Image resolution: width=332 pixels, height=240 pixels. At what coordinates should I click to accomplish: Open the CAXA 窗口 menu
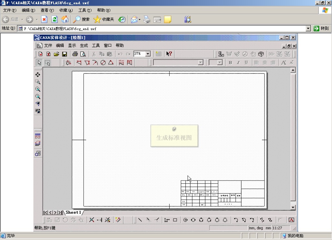point(108,45)
